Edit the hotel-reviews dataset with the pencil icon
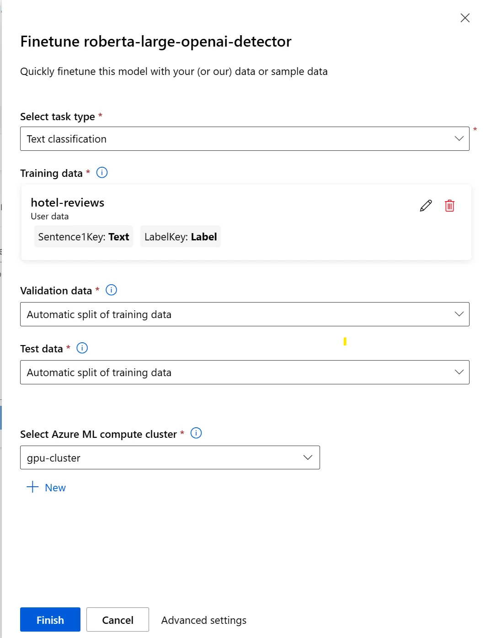486x638 pixels. click(425, 206)
